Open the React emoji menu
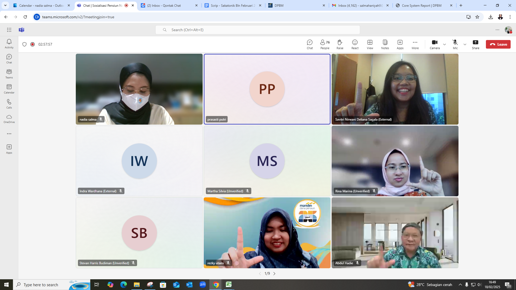 (x=355, y=44)
